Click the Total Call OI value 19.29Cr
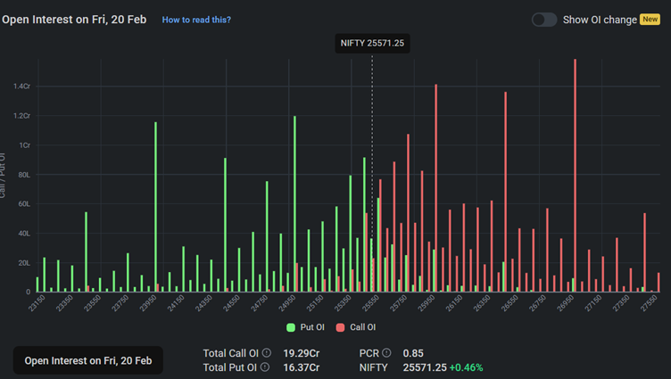 tap(302, 353)
